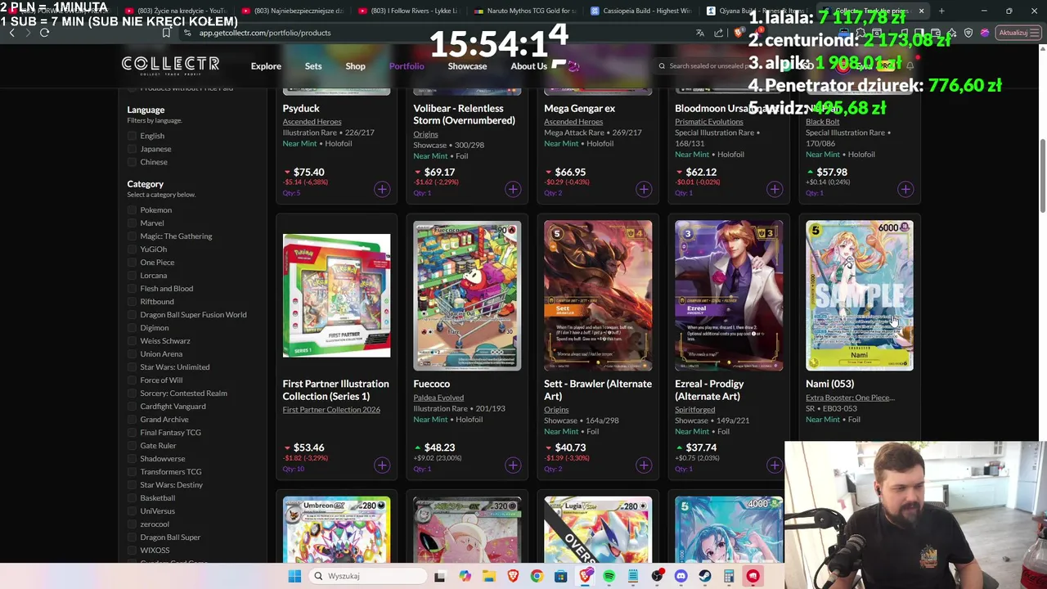Open the Spiritforged set link under Ezreal

coord(694,410)
